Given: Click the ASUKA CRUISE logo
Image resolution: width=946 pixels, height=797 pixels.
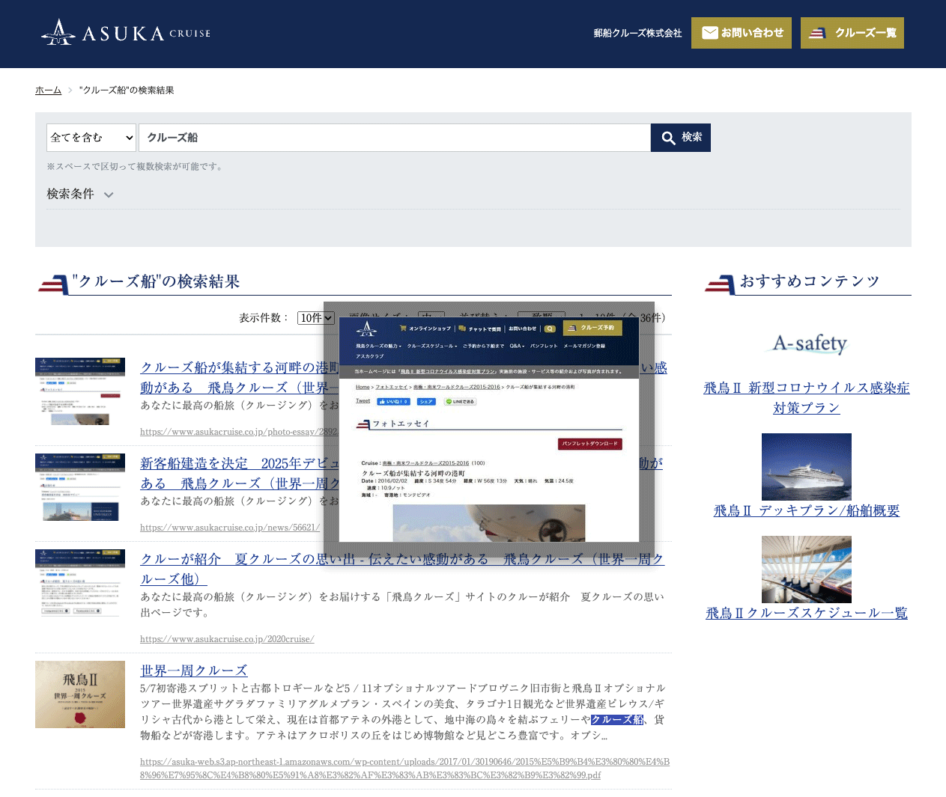Looking at the screenshot, I should click(126, 32).
